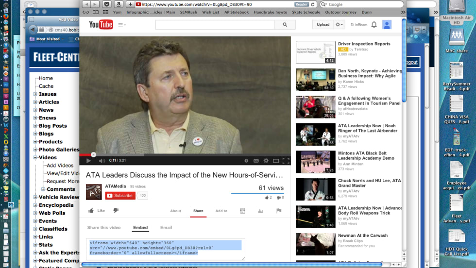The height and width of the screenshot is (268, 476).
Task: Mute the video with the speaker icon
Action: [x=102, y=161]
